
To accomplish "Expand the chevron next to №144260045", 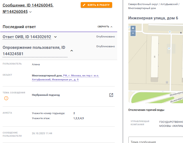I will point(30,12).
